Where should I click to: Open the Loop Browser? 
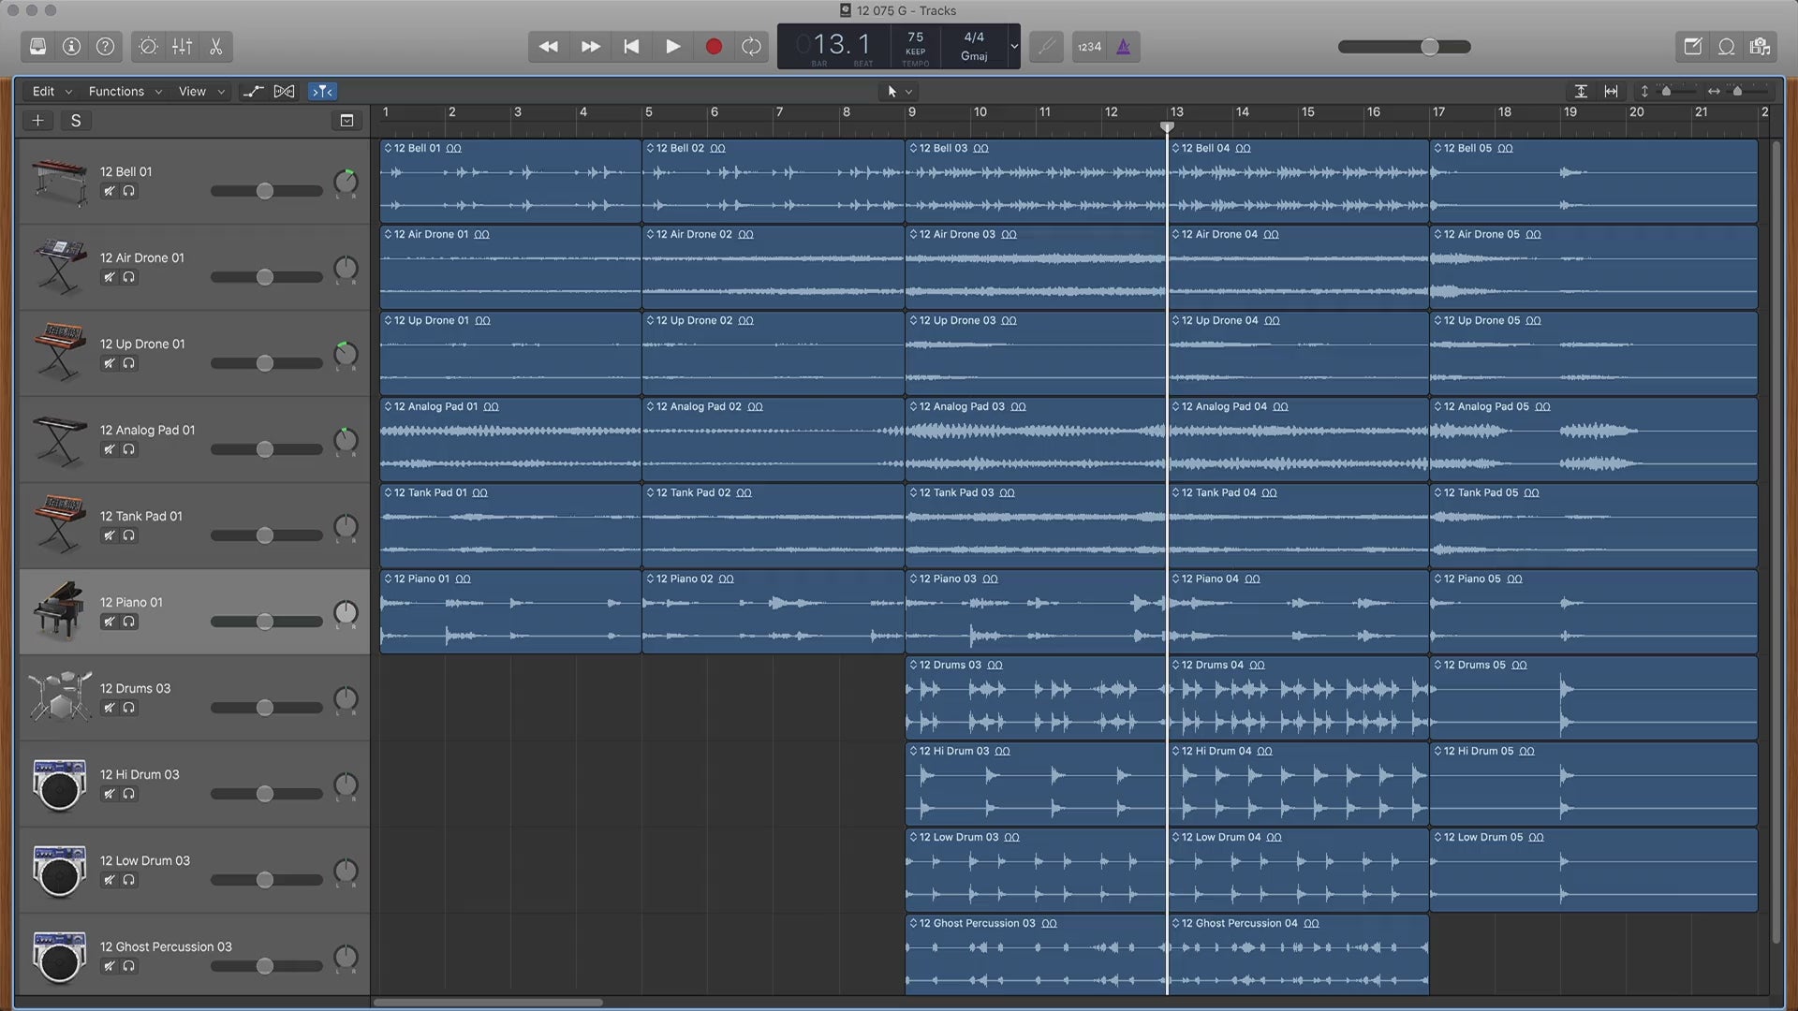(1726, 46)
